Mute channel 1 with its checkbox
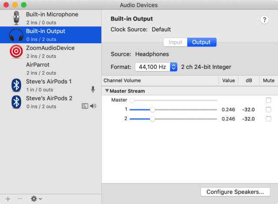 click(268, 110)
